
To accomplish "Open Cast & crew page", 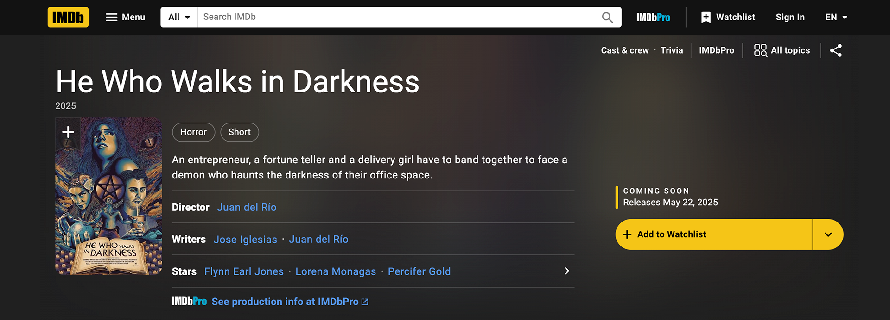I will [x=625, y=50].
